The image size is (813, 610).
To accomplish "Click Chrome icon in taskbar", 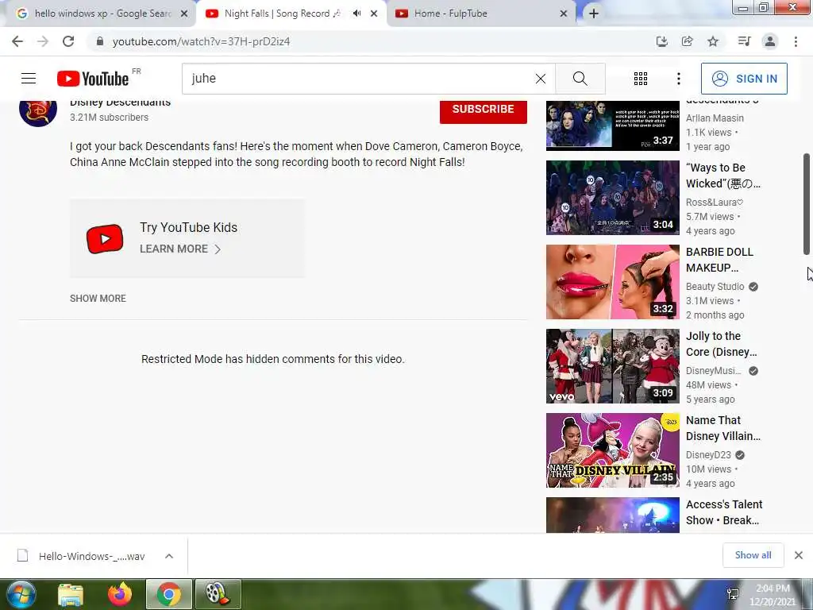I will [168, 594].
